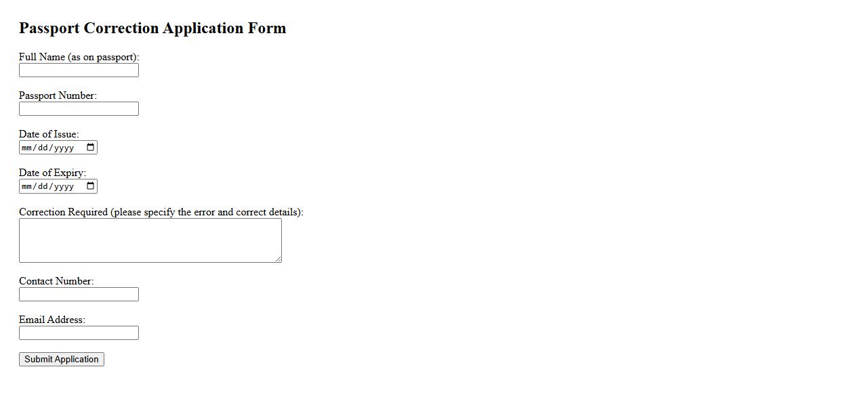This screenshot has width=866, height=407.
Task: Open the Date of Issue calendar picker
Action: coord(91,148)
